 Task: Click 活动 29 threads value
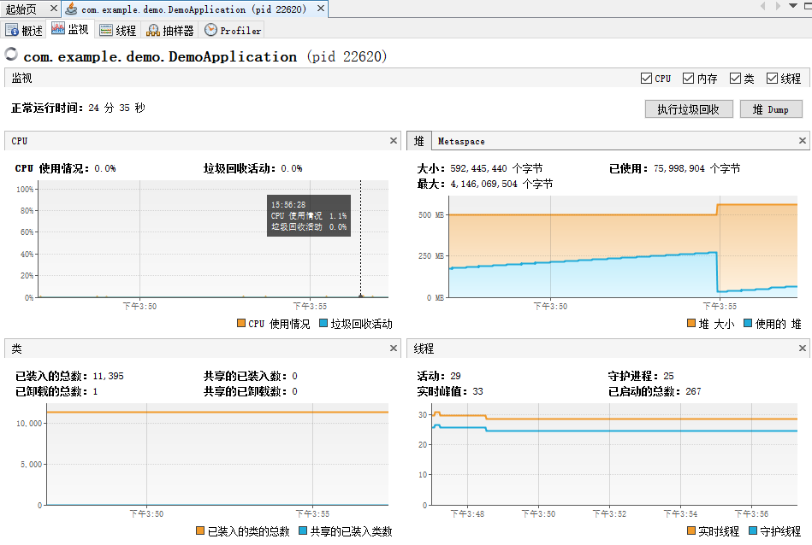coord(455,376)
